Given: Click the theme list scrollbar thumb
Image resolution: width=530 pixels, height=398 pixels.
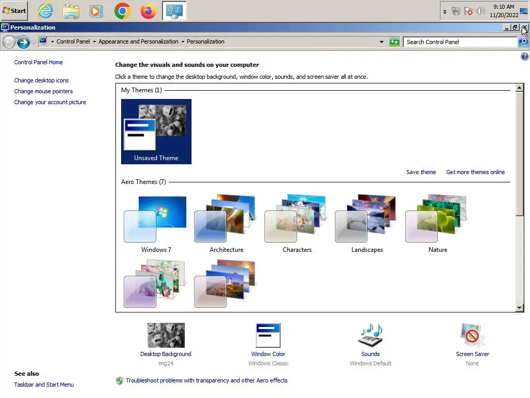Looking at the screenshot, I should pyautogui.click(x=520, y=153).
